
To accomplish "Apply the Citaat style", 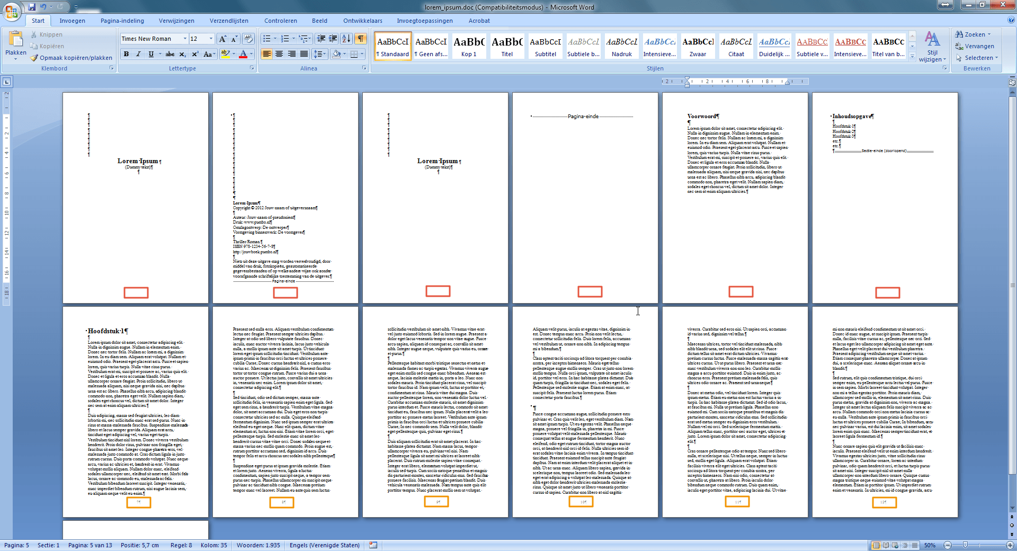I will [x=736, y=46].
